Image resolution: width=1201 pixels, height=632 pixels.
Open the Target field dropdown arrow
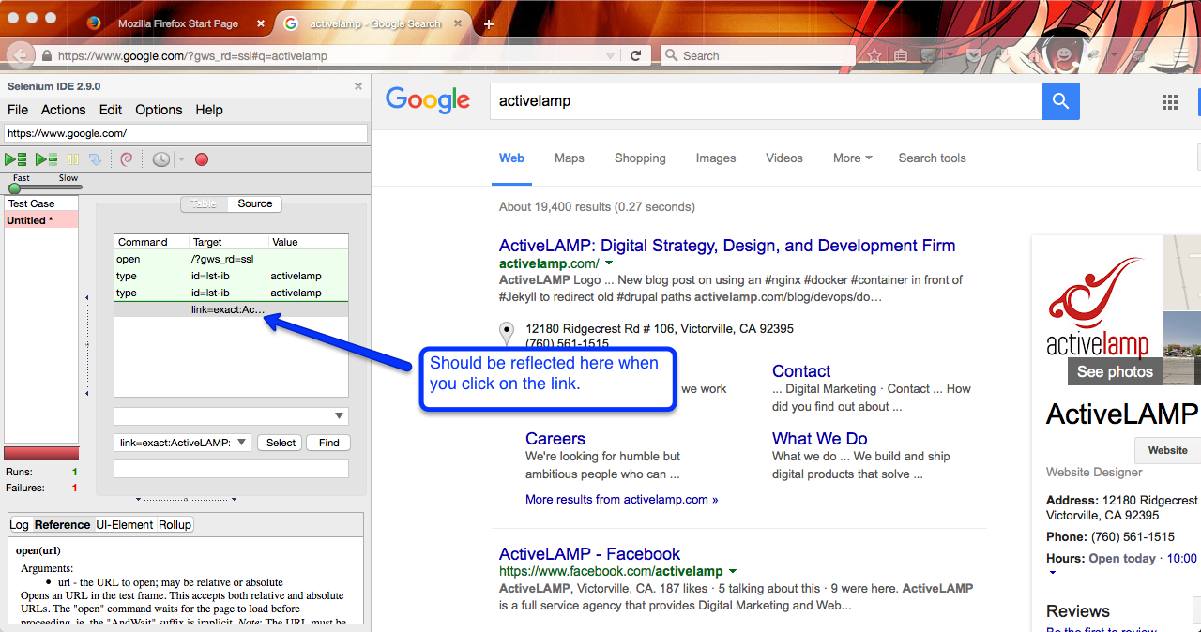(x=241, y=443)
